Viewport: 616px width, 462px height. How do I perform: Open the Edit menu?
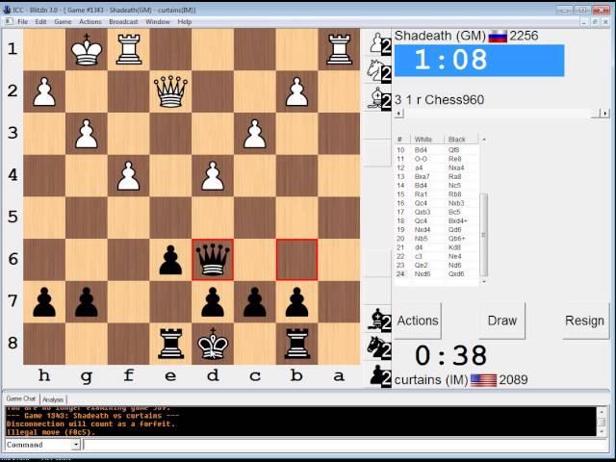pyautogui.click(x=40, y=21)
